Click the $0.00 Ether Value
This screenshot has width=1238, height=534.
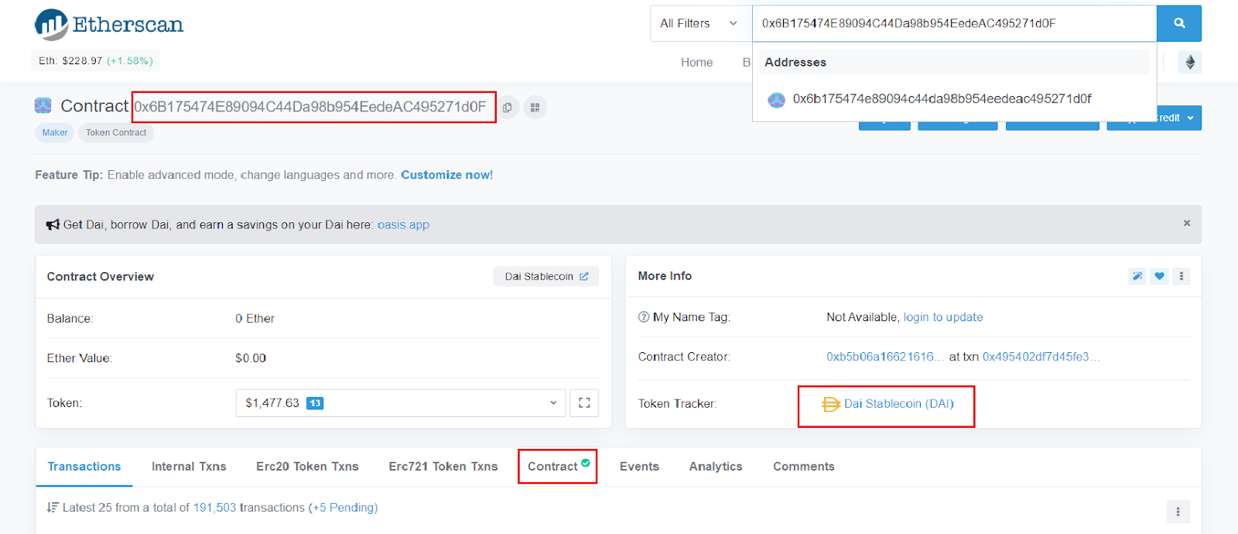click(251, 358)
